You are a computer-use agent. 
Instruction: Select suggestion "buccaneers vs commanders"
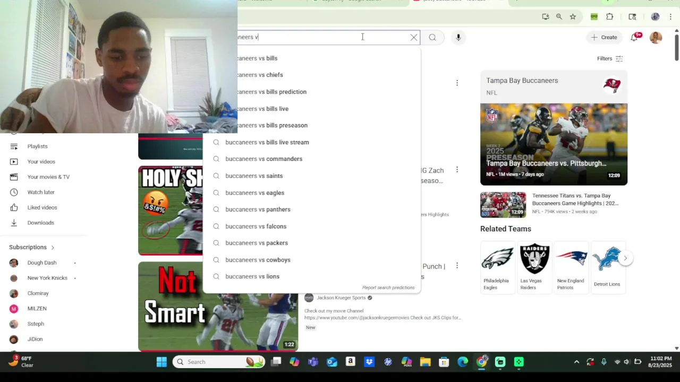click(312, 159)
